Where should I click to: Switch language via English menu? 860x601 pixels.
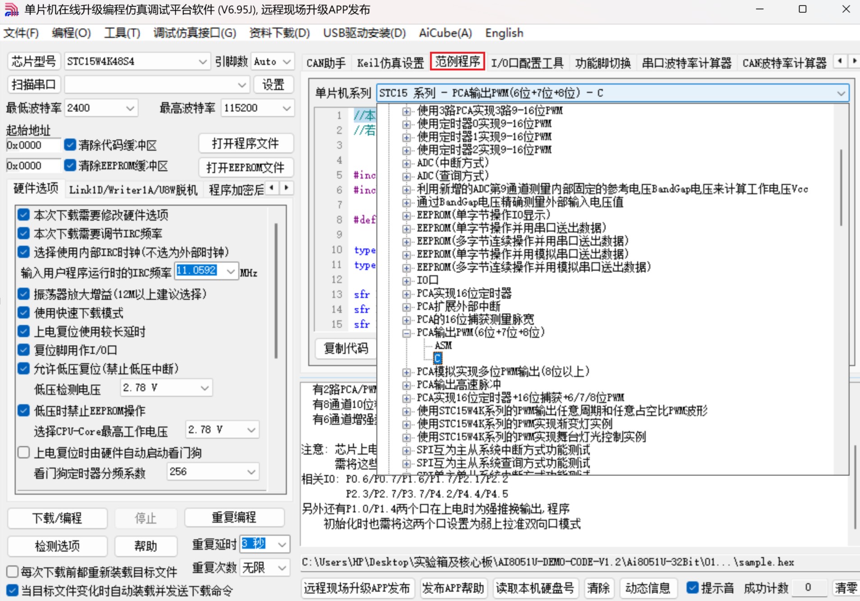(504, 33)
